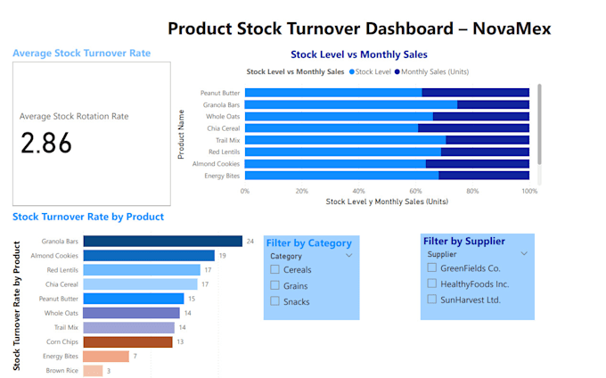
Task: Select the Granola Bars turnover bar
Action: (163, 242)
